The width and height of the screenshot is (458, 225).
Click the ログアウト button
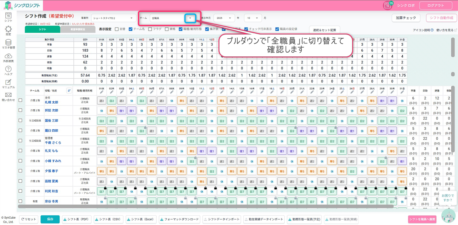click(x=435, y=5)
